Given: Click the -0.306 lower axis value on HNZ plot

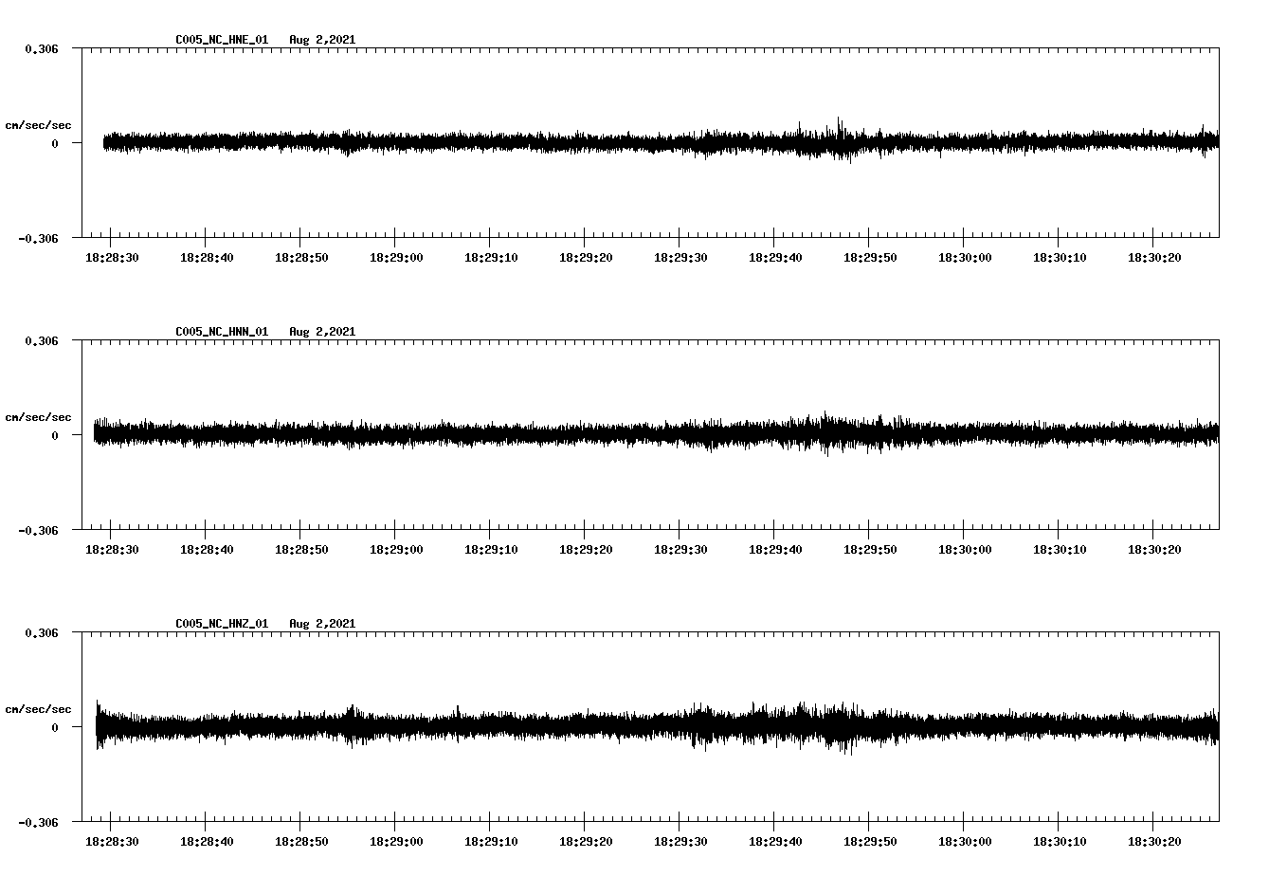Looking at the screenshot, I should point(38,822).
